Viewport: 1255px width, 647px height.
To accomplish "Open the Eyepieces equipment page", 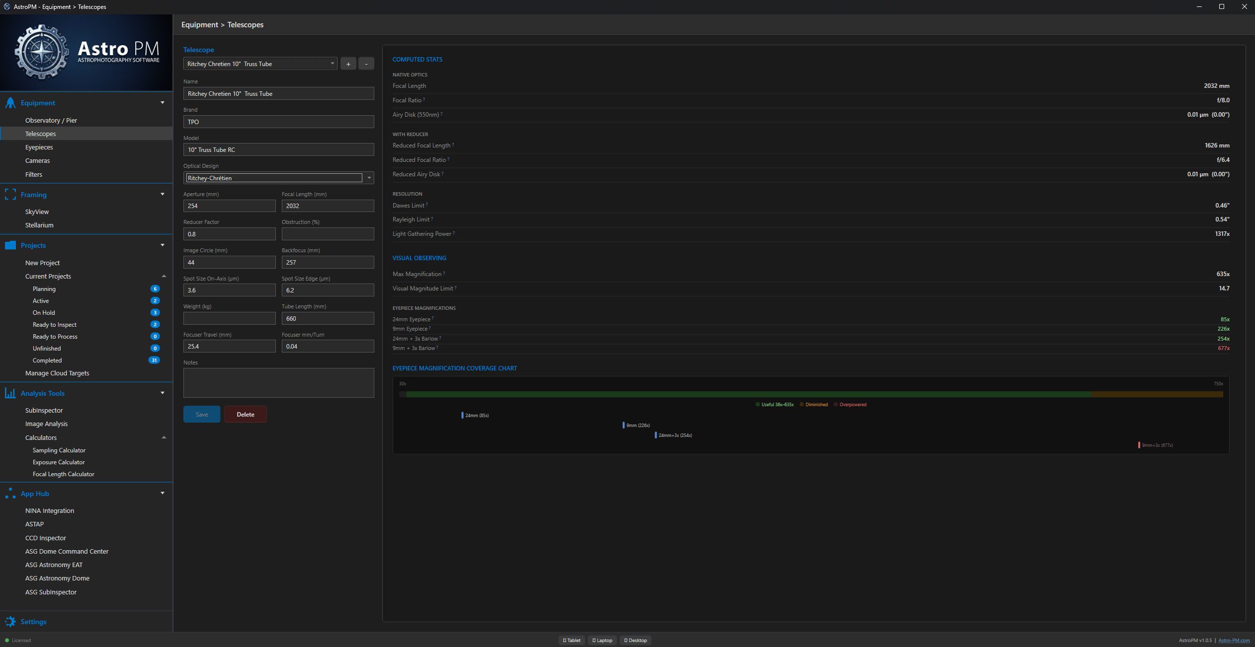I will pyautogui.click(x=39, y=147).
